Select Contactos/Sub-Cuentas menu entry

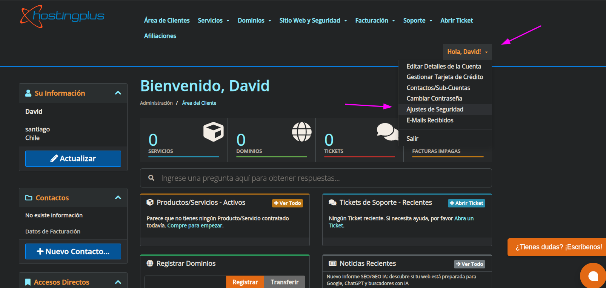(x=445, y=88)
